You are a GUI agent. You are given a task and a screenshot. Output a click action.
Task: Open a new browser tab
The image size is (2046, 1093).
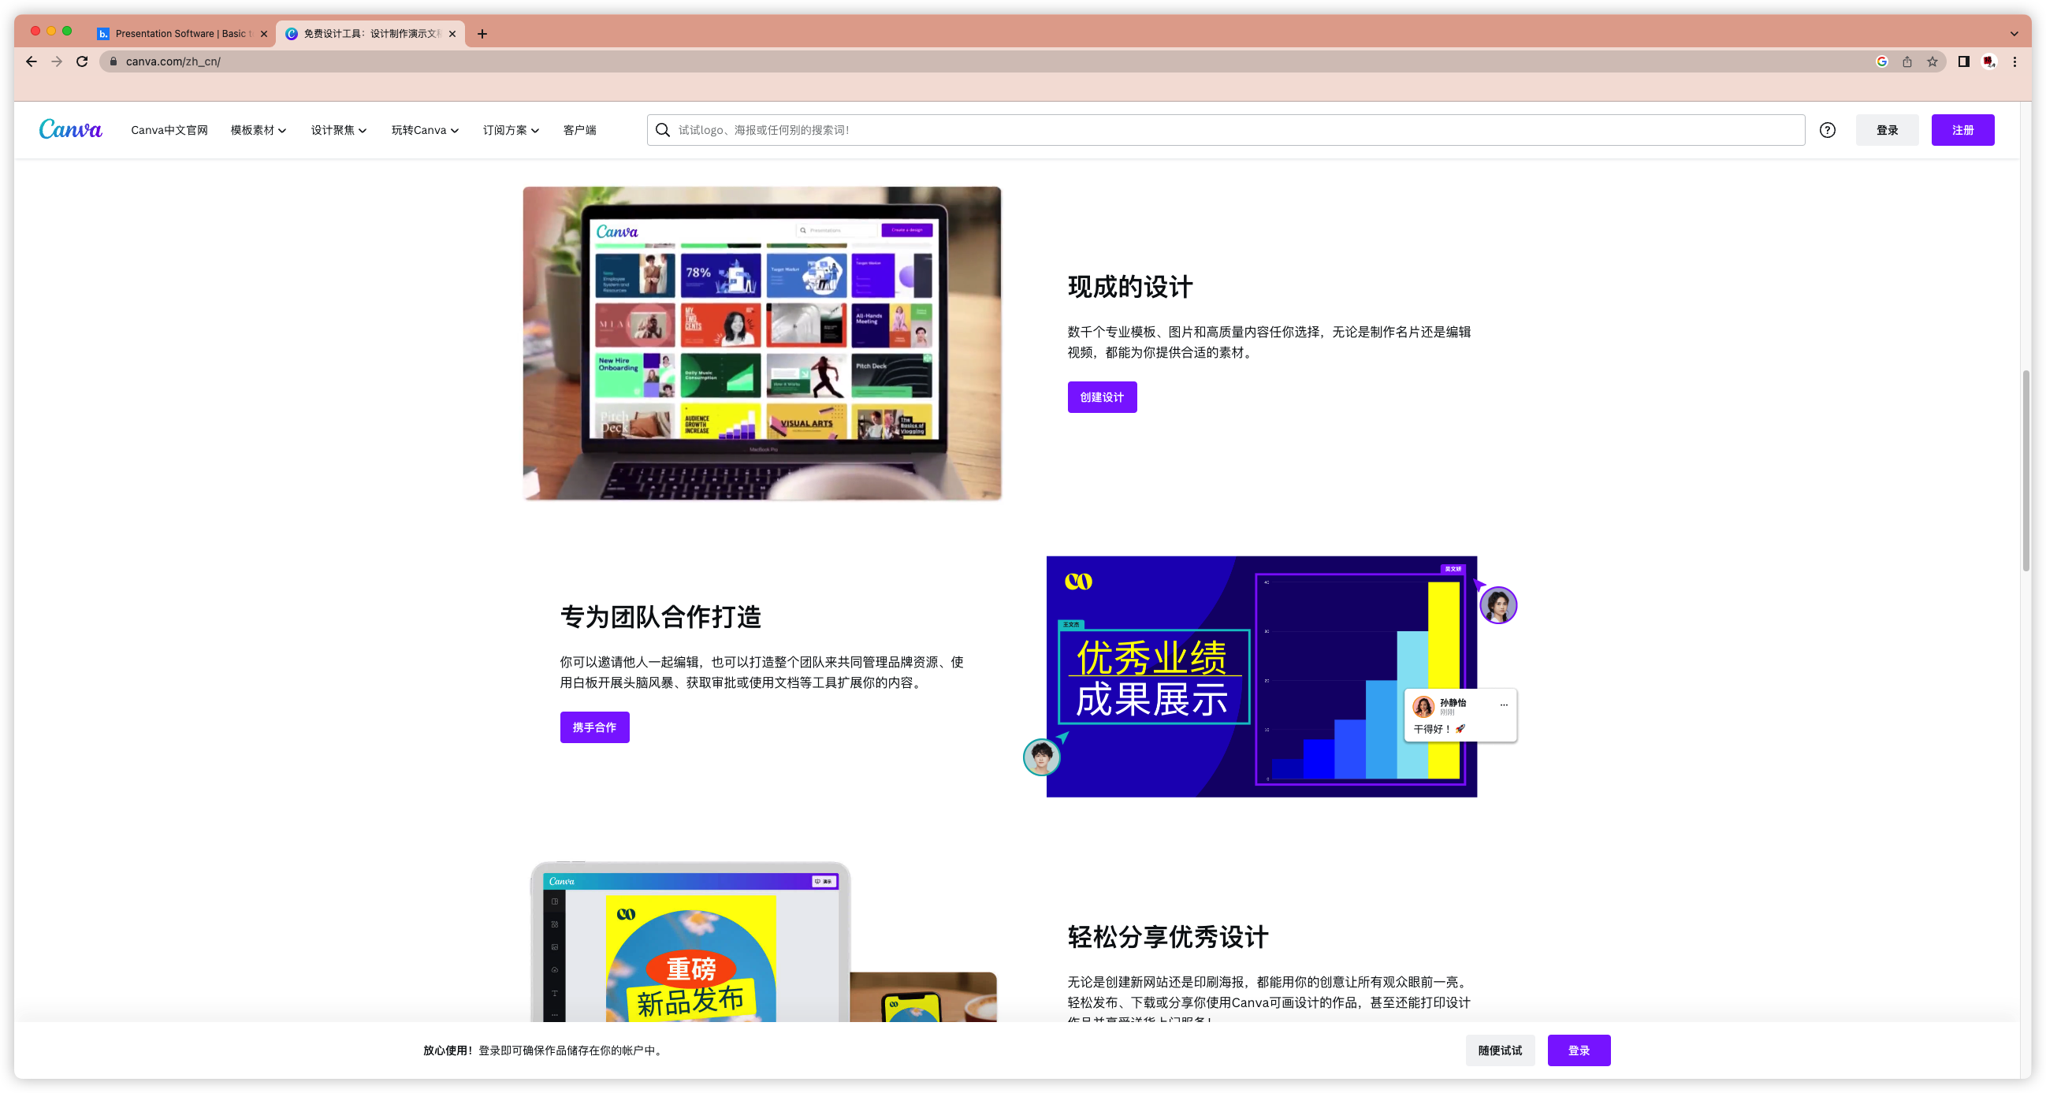coord(482,33)
